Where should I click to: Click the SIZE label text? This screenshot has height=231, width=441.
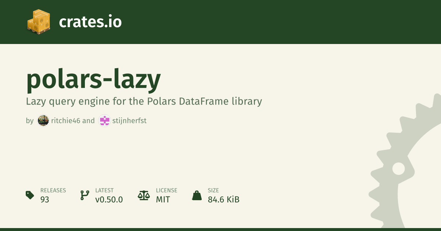(x=213, y=190)
